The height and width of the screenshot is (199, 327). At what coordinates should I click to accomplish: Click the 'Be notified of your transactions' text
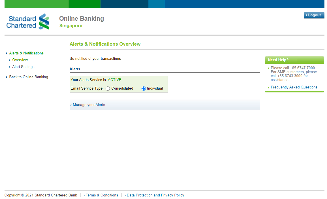pyautogui.click(x=95, y=59)
